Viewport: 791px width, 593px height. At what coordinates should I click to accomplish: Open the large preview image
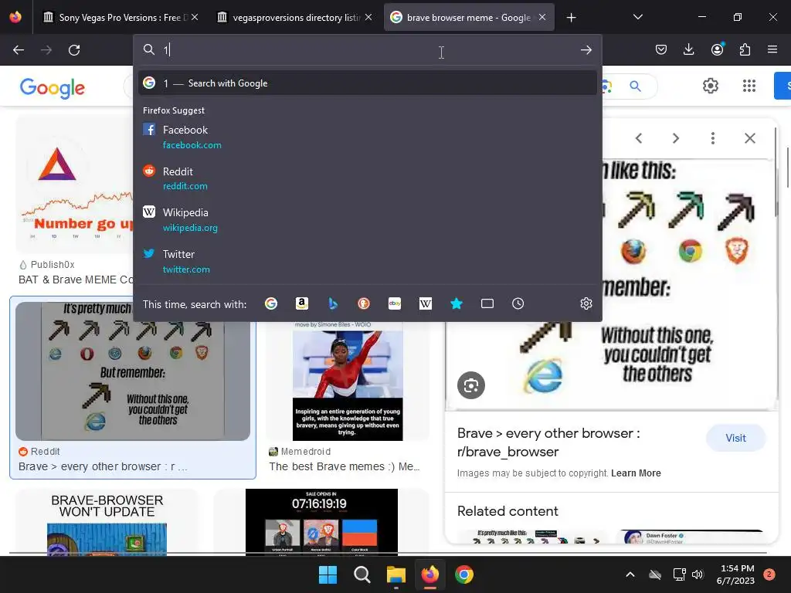pos(611,285)
